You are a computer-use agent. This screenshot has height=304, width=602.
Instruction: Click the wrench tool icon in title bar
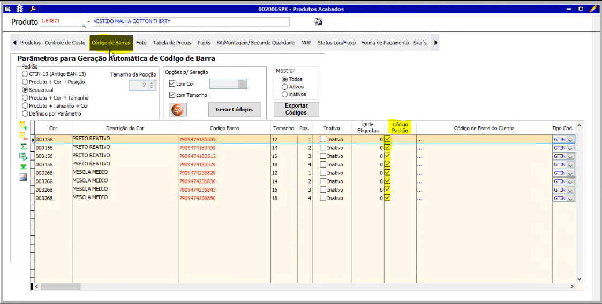(x=33, y=9)
